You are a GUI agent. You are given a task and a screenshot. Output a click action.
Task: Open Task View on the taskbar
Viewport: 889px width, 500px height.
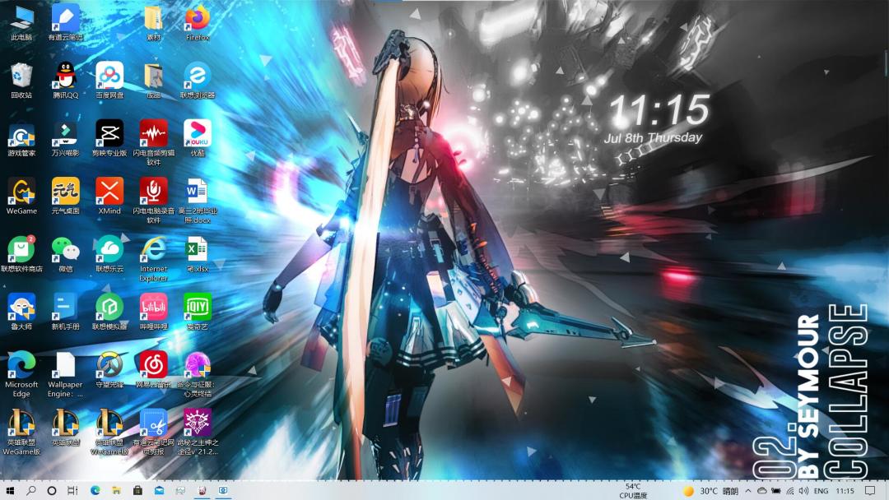(x=72, y=490)
